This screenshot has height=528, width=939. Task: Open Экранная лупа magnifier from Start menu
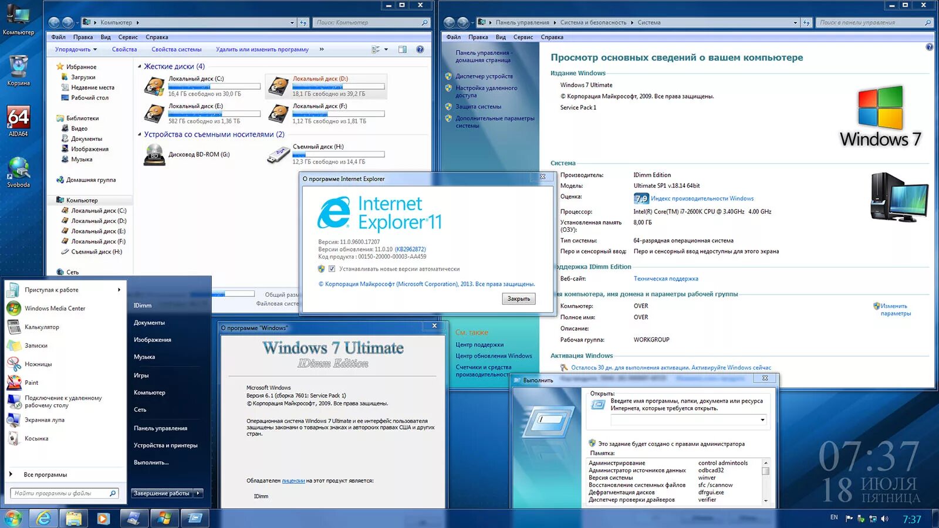(44, 420)
